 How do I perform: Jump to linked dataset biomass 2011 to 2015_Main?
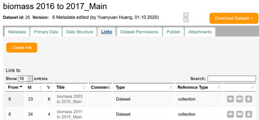pos(240,114)
